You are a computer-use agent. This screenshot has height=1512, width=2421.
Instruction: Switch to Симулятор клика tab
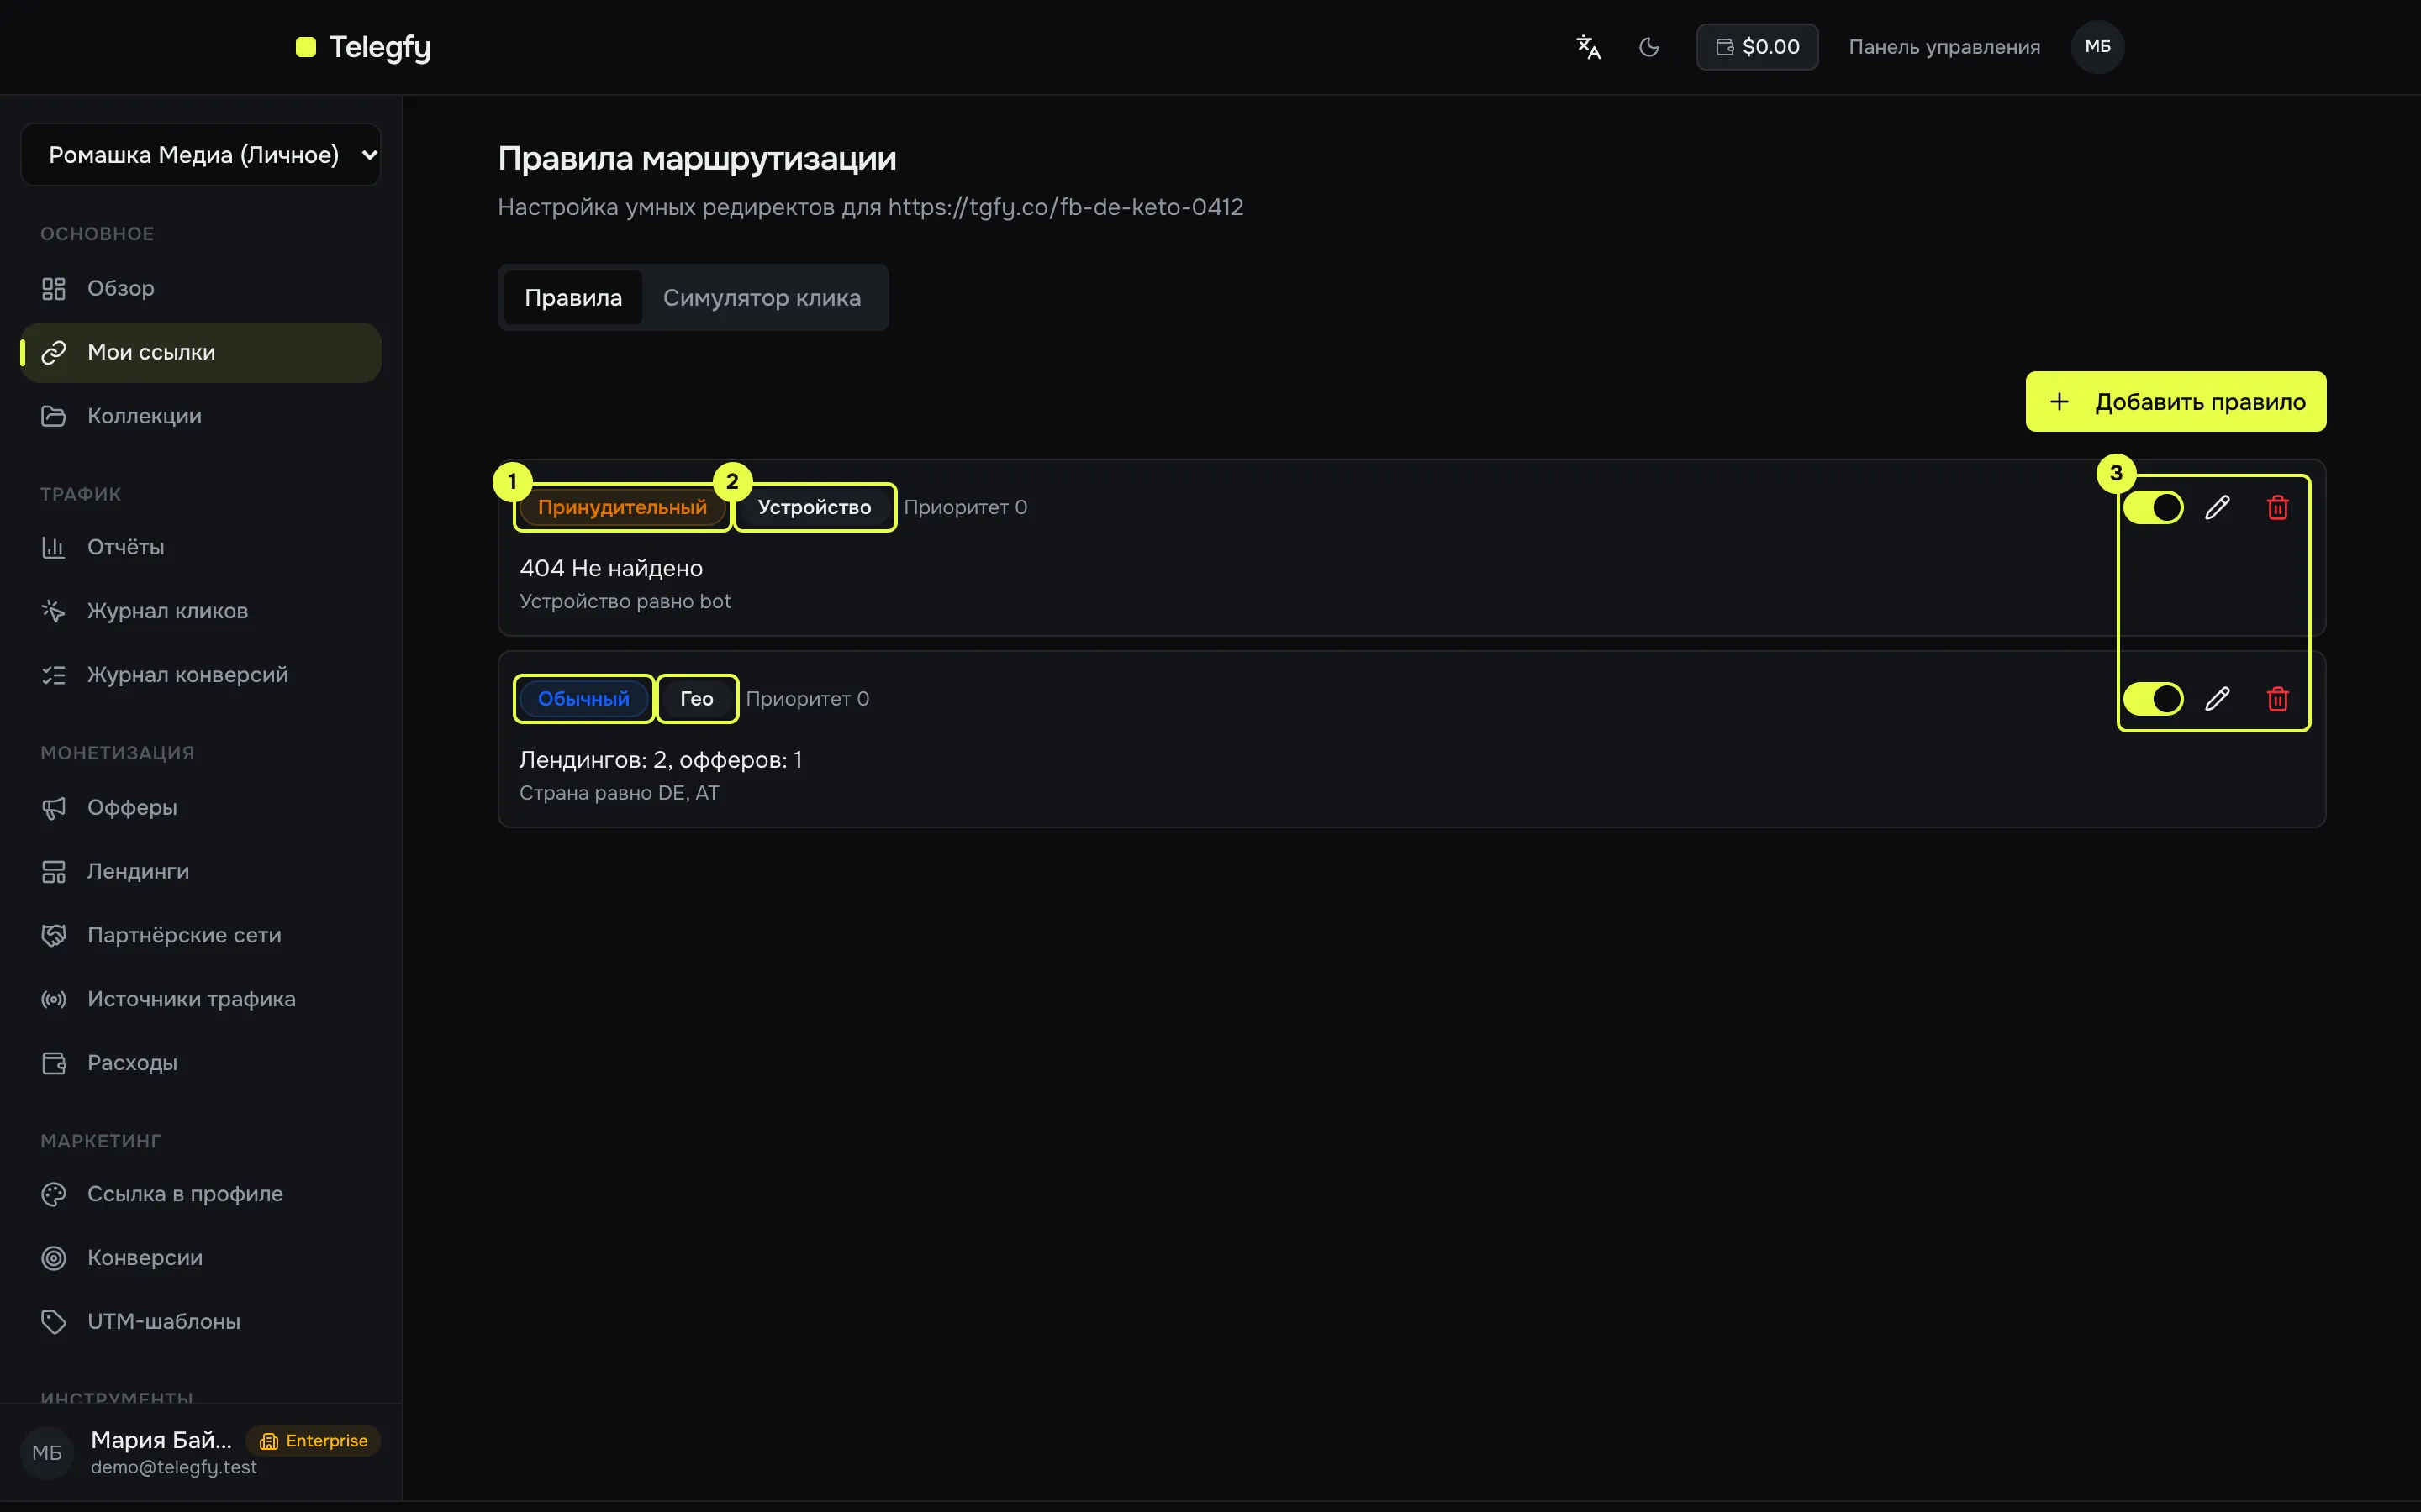click(x=762, y=298)
